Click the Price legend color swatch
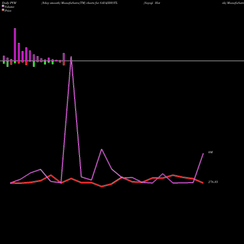The image size is (244, 244). click(x=3, y=10)
